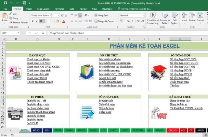208x137 pixels.
Task: Switch to the Page Layout tab
Action: point(43,9)
